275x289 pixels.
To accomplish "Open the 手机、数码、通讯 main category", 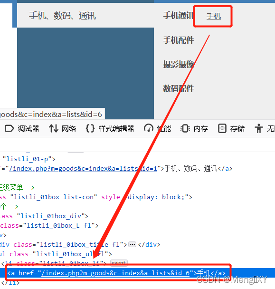I will coord(62,16).
